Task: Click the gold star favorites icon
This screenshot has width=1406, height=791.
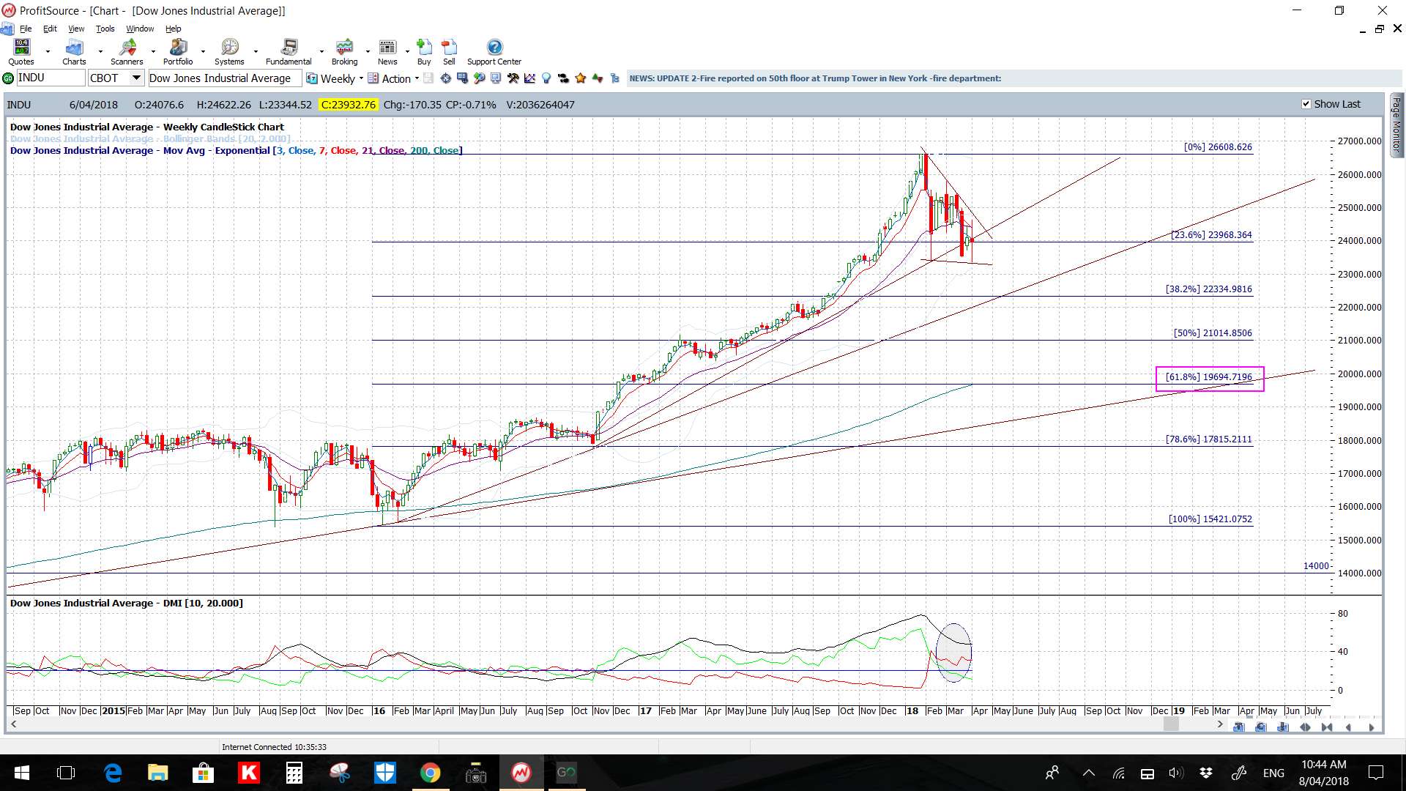Action: click(x=581, y=78)
